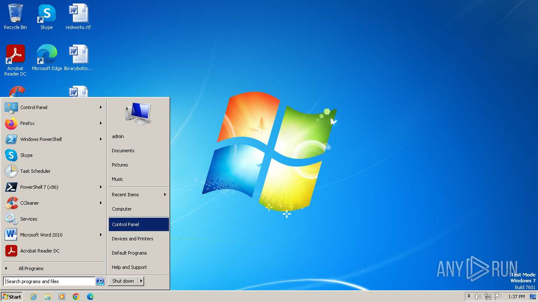
Task: Open Pictures from Start menu
Action: [139, 165]
